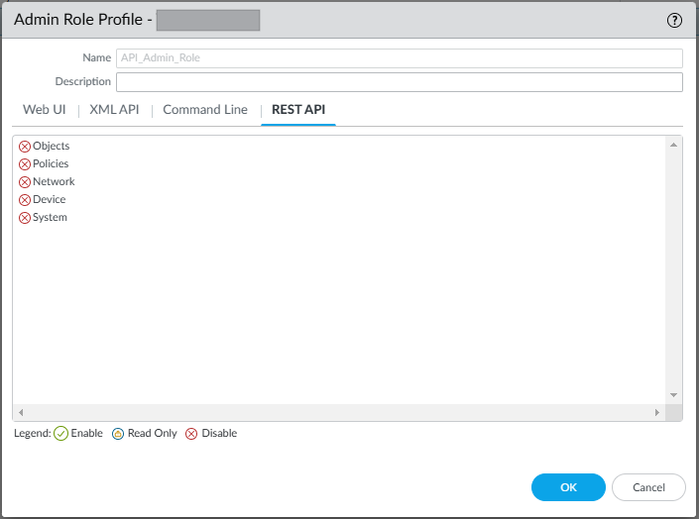Click the 'Read Only' legend text

tap(152, 434)
